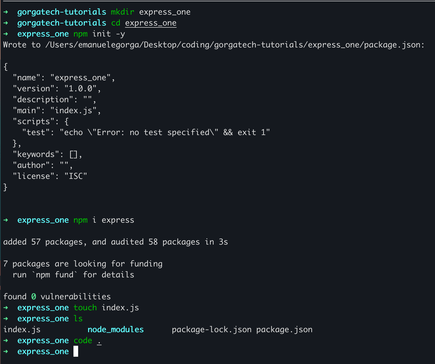The height and width of the screenshot is (364, 435).
Task: Click the underlined express_one path after cd
Action: point(151,23)
